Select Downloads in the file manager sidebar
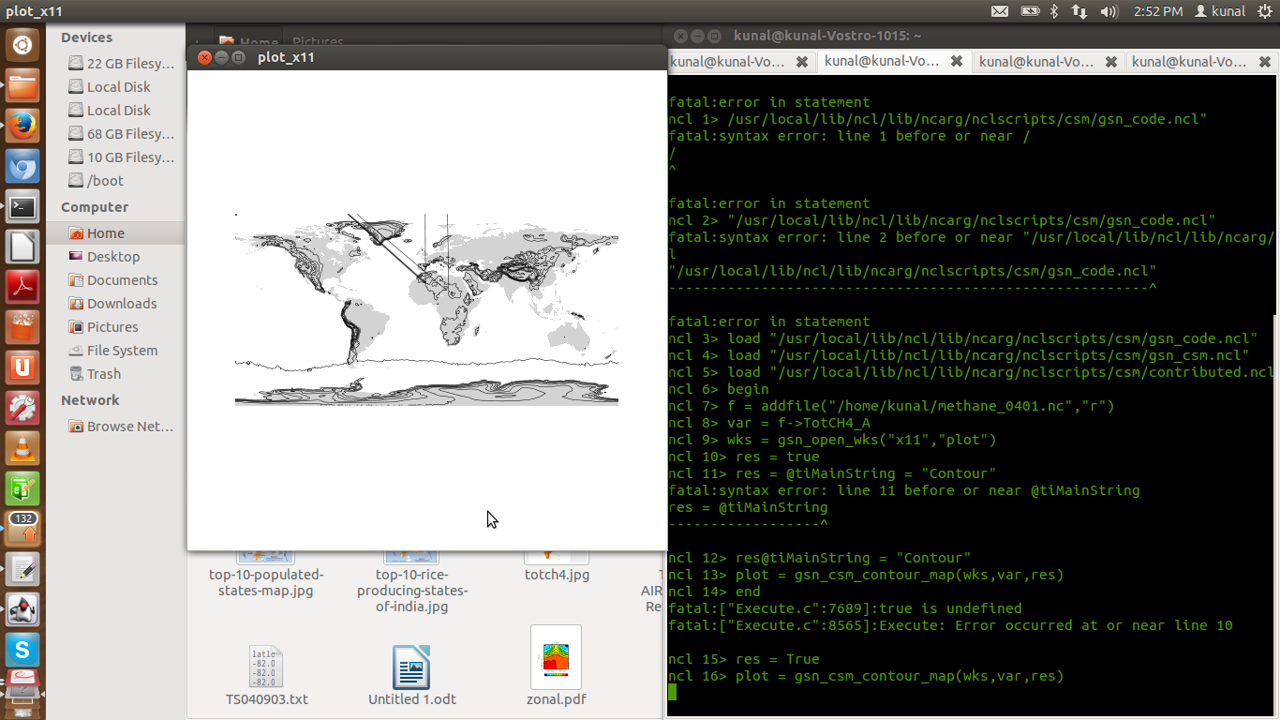The height and width of the screenshot is (720, 1280). [x=122, y=304]
